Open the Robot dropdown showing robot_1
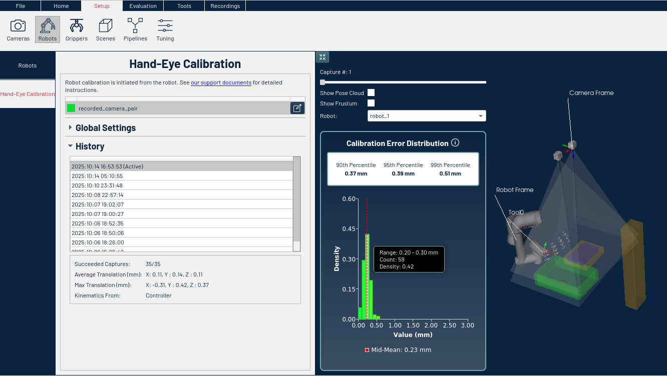This screenshot has width=667, height=376. [427, 116]
